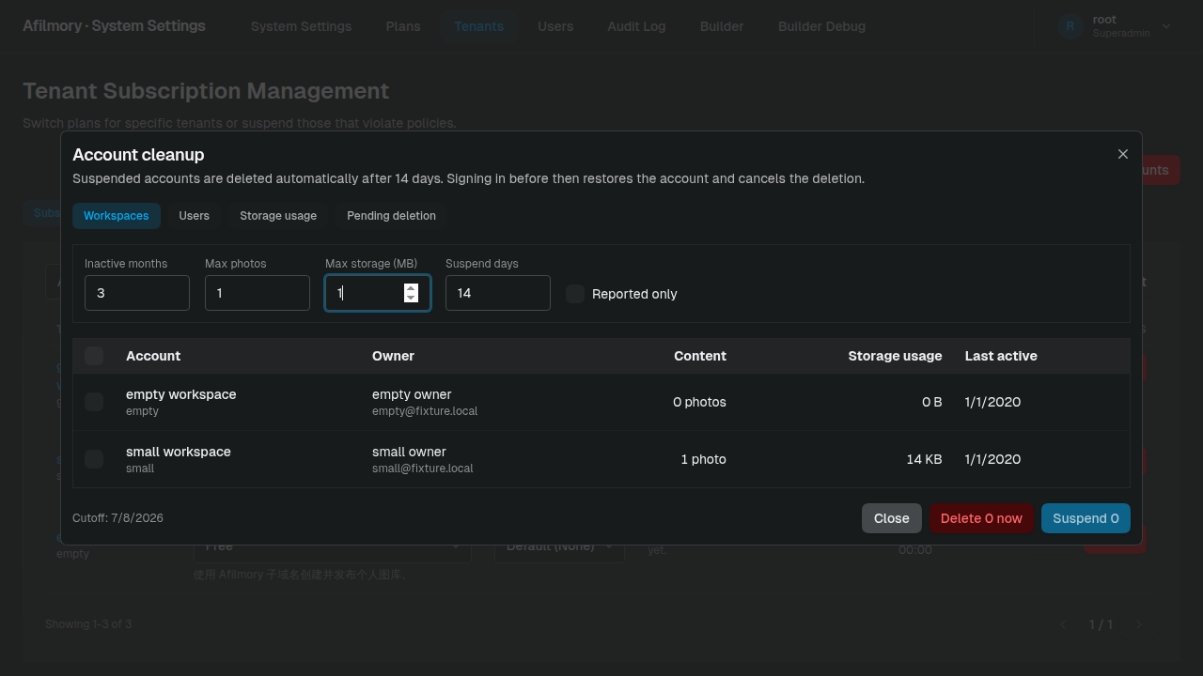Open the Users tab in Account cleanup
The width and height of the screenshot is (1203, 676).
[195, 216]
